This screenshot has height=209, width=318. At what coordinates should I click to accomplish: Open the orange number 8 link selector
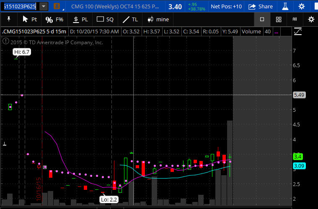click(x=57, y=7)
